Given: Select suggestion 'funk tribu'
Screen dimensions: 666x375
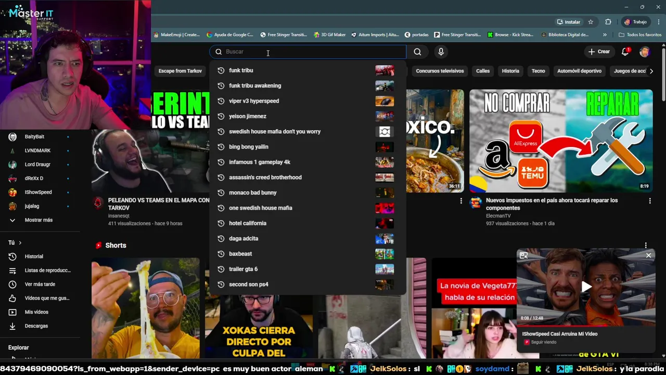Looking at the screenshot, I should (x=307, y=70).
